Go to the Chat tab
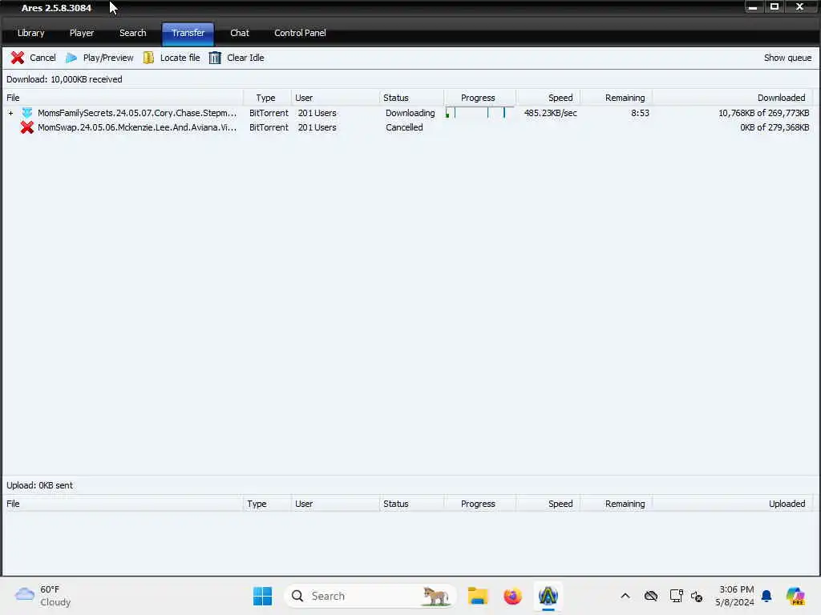 pyautogui.click(x=240, y=33)
